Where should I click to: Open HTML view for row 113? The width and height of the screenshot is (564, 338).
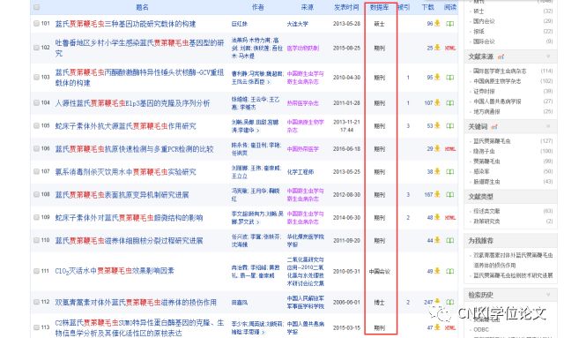pos(450,327)
